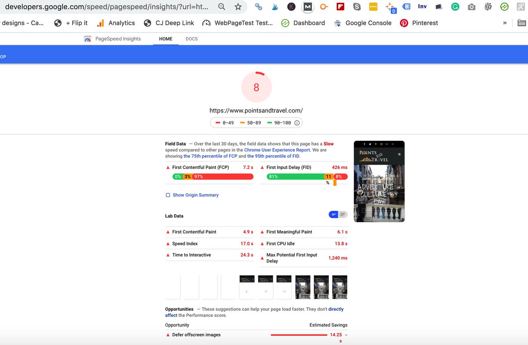Screen dimensions: 528x345
Task: Click Max Potential First Input Delay label
Action: pyautogui.click(x=292, y=258)
